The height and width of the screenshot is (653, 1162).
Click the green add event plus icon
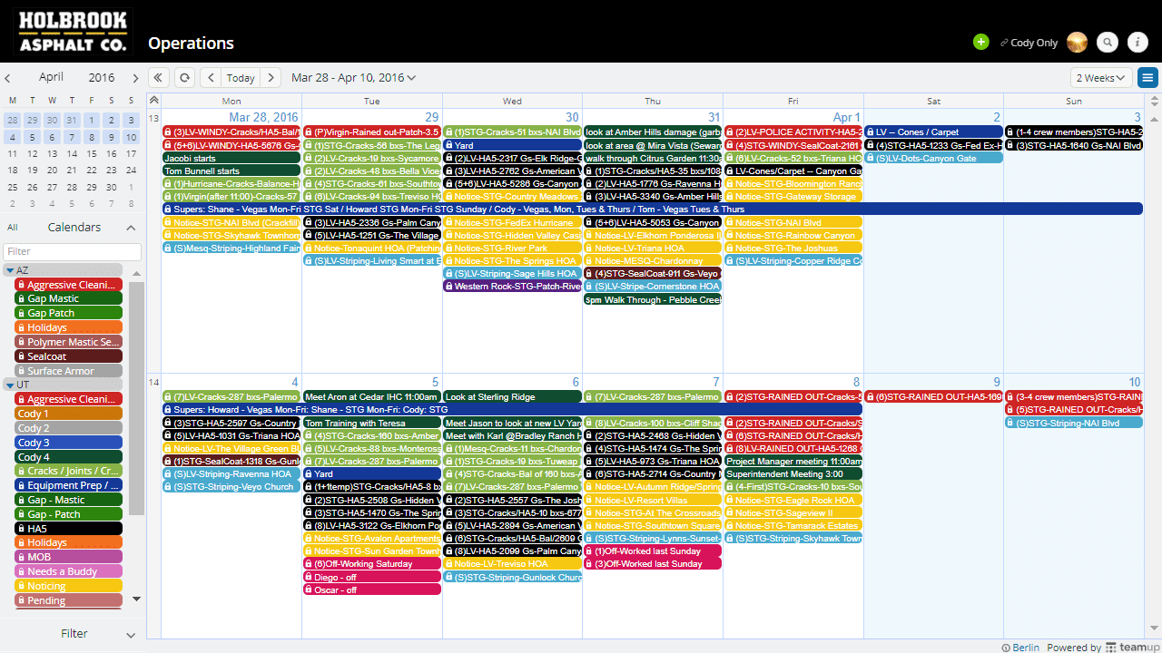pyautogui.click(x=980, y=42)
